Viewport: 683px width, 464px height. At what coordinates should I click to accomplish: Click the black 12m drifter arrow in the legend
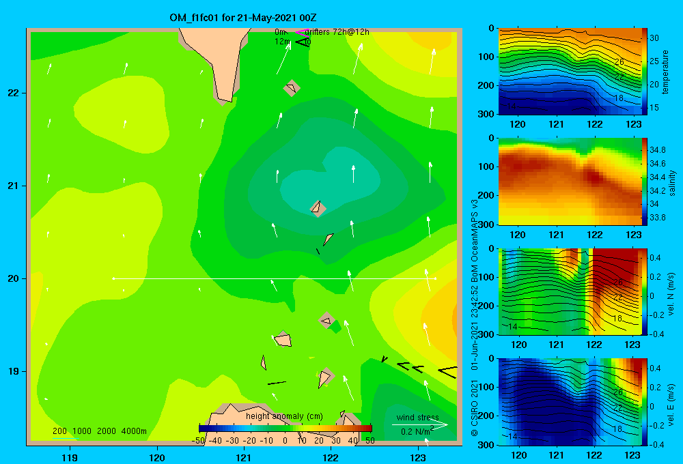(x=301, y=42)
